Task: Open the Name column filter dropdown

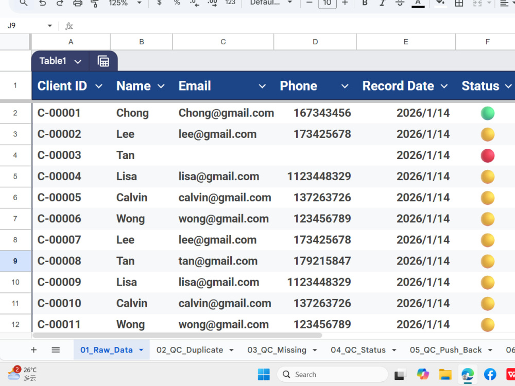Action: [x=161, y=86]
